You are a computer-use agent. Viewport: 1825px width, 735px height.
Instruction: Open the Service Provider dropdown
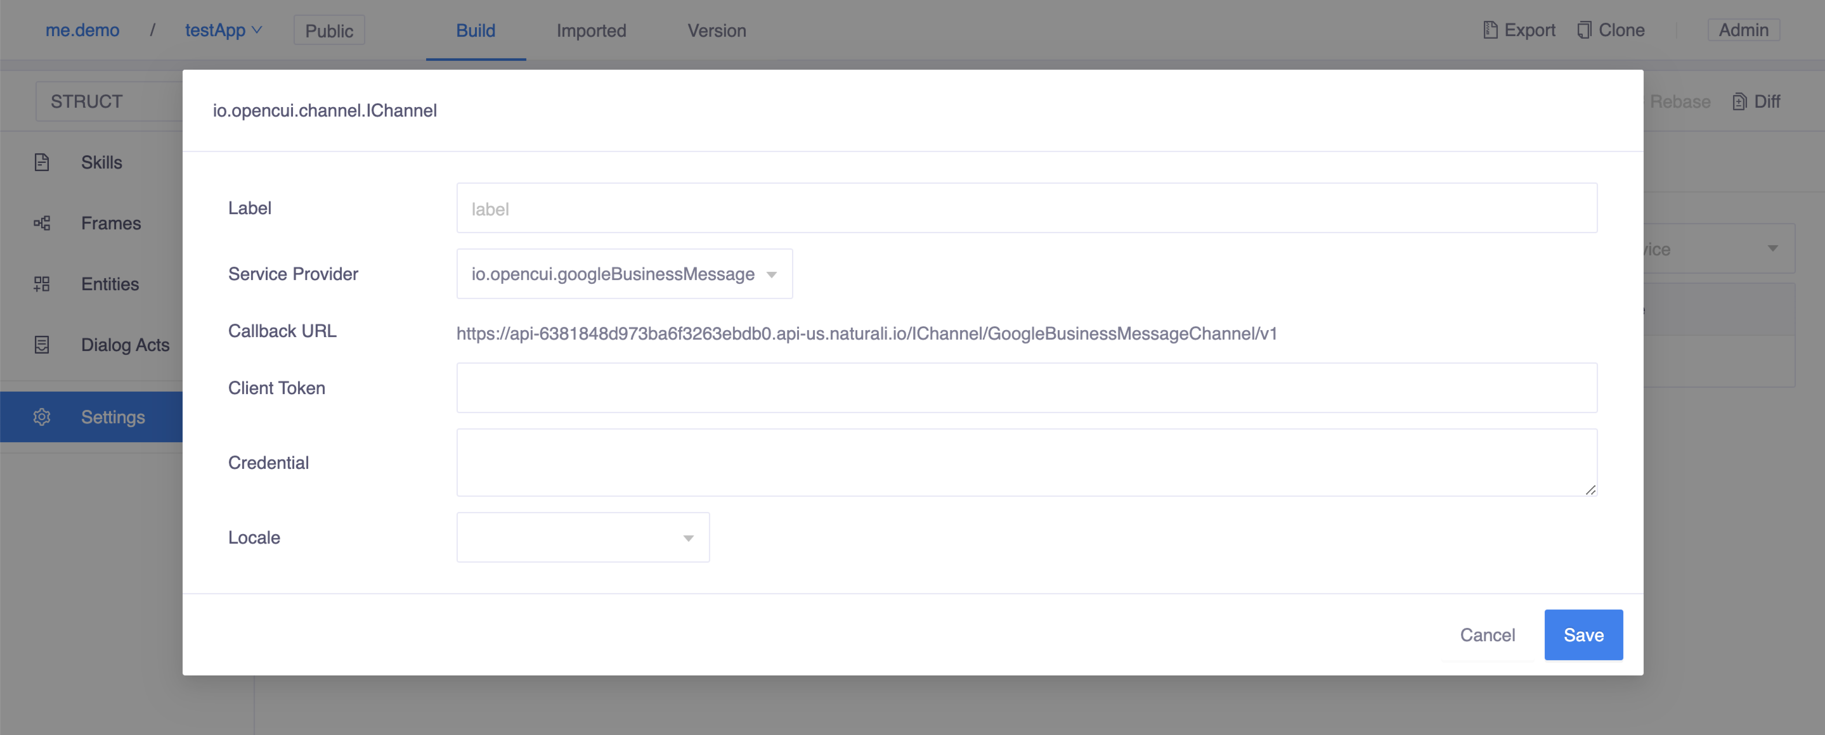pyautogui.click(x=624, y=274)
